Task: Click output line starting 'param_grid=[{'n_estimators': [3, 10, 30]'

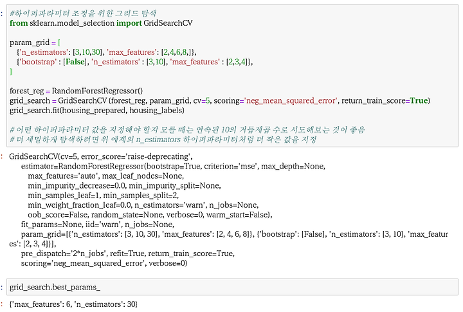Action: pyautogui.click(x=235, y=234)
